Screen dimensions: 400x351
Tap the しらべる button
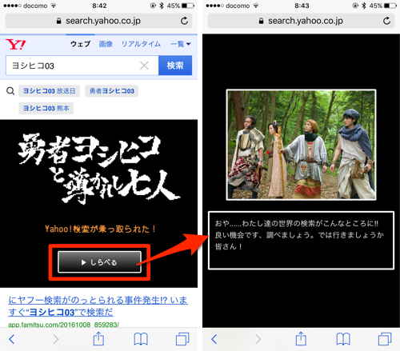click(x=99, y=262)
